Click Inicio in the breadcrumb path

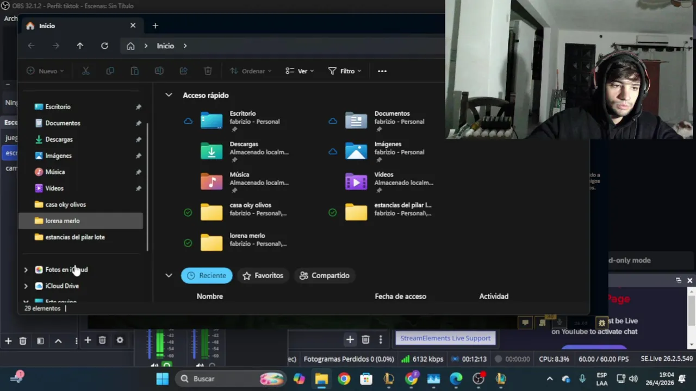coord(165,46)
